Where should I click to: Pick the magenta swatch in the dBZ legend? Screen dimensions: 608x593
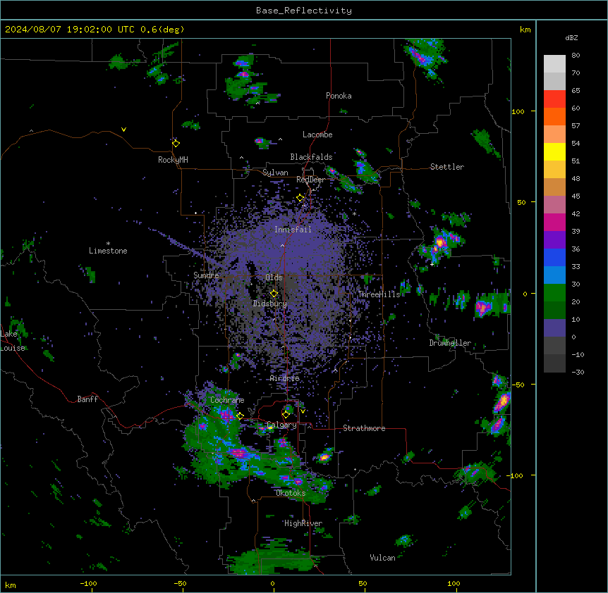(x=554, y=222)
